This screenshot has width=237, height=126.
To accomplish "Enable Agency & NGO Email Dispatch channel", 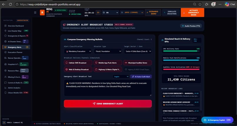I will [138, 69].
